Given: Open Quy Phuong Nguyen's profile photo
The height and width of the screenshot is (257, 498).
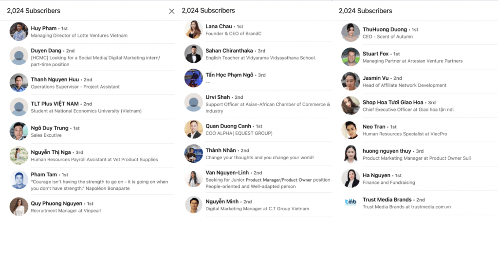Looking at the screenshot, I should point(19,206).
